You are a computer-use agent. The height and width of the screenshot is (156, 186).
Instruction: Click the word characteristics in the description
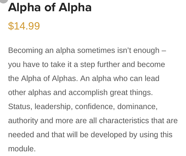[x=124, y=121]
